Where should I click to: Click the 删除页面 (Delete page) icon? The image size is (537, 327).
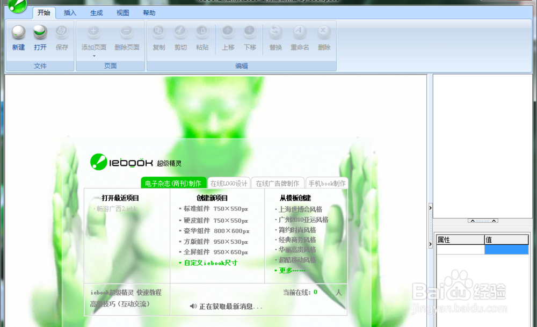click(x=127, y=32)
